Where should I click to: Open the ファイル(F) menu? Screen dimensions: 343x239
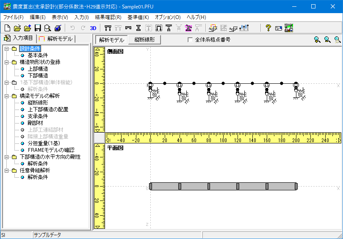pyautogui.click(x=14, y=17)
